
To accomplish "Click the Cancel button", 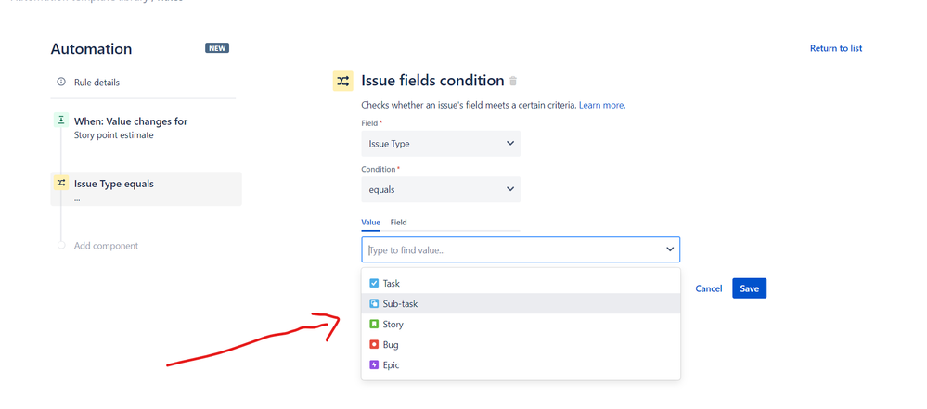I will pyautogui.click(x=708, y=288).
